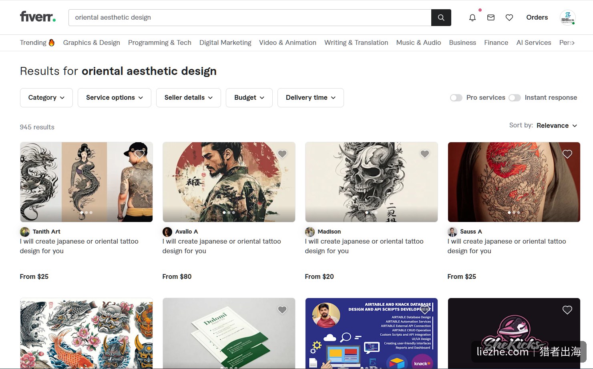Expand the Seller details dropdown

pyautogui.click(x=189, y=98)
